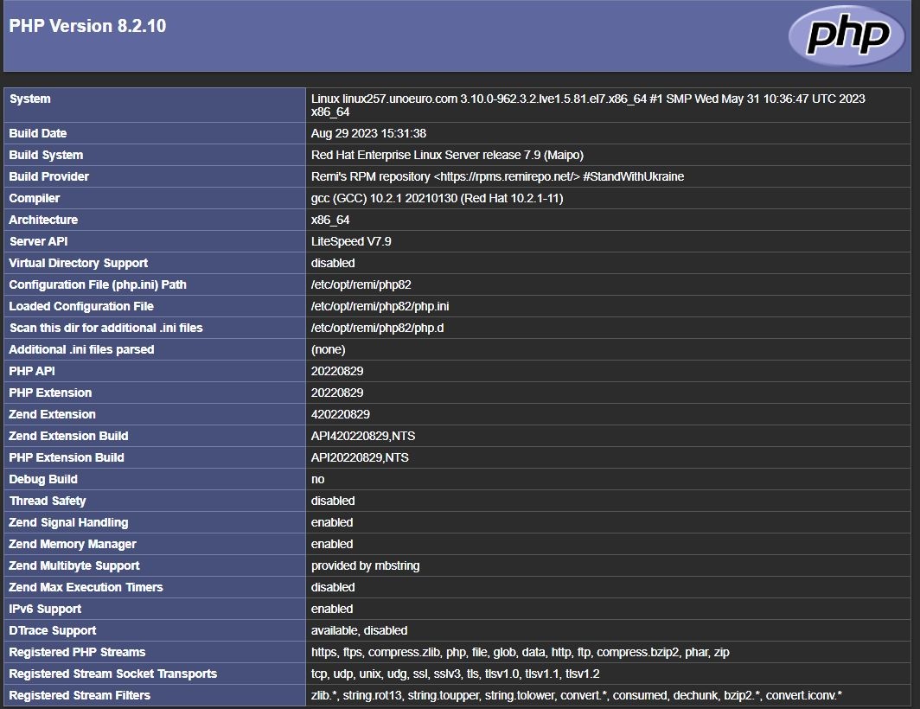Click the Remi's RPM repository value
This screenshot has width=920, height=709.
coord(497,176)
